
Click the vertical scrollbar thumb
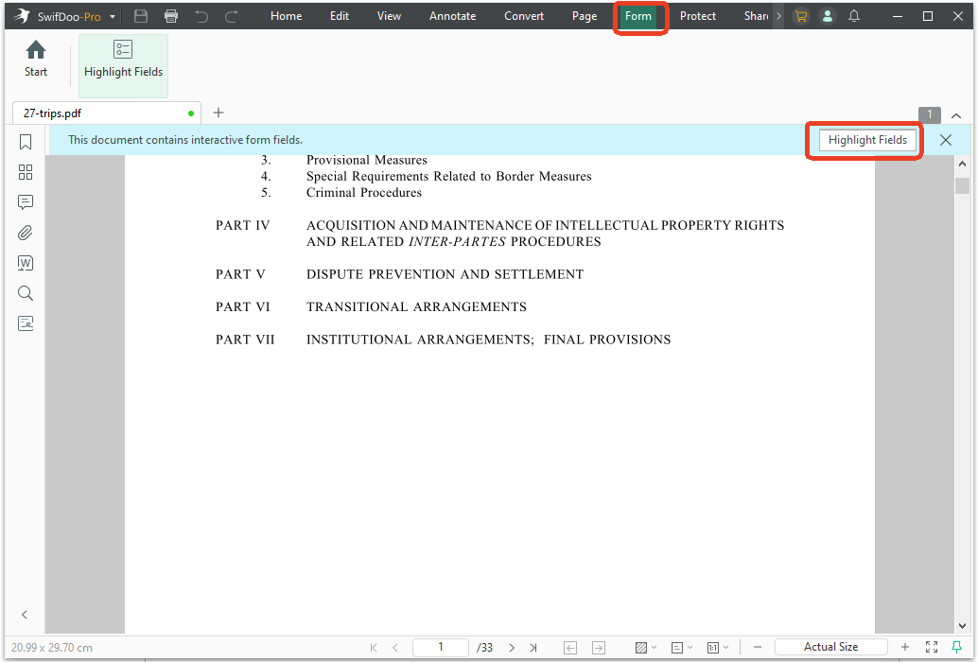[963, 185]
